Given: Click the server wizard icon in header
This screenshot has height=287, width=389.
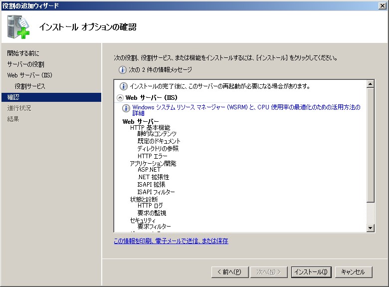Looking at the screenshot, I should pyautogui.click(x=18, y=27).
